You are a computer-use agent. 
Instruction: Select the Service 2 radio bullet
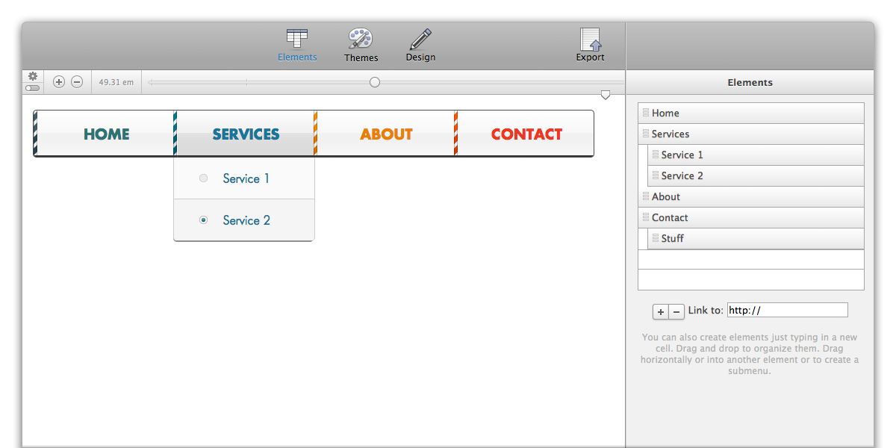point(203,220)
